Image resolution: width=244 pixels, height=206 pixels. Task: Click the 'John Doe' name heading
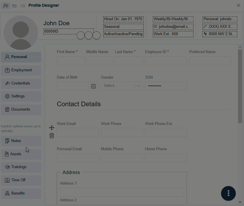pyautogui.click(x=56, y=23)
